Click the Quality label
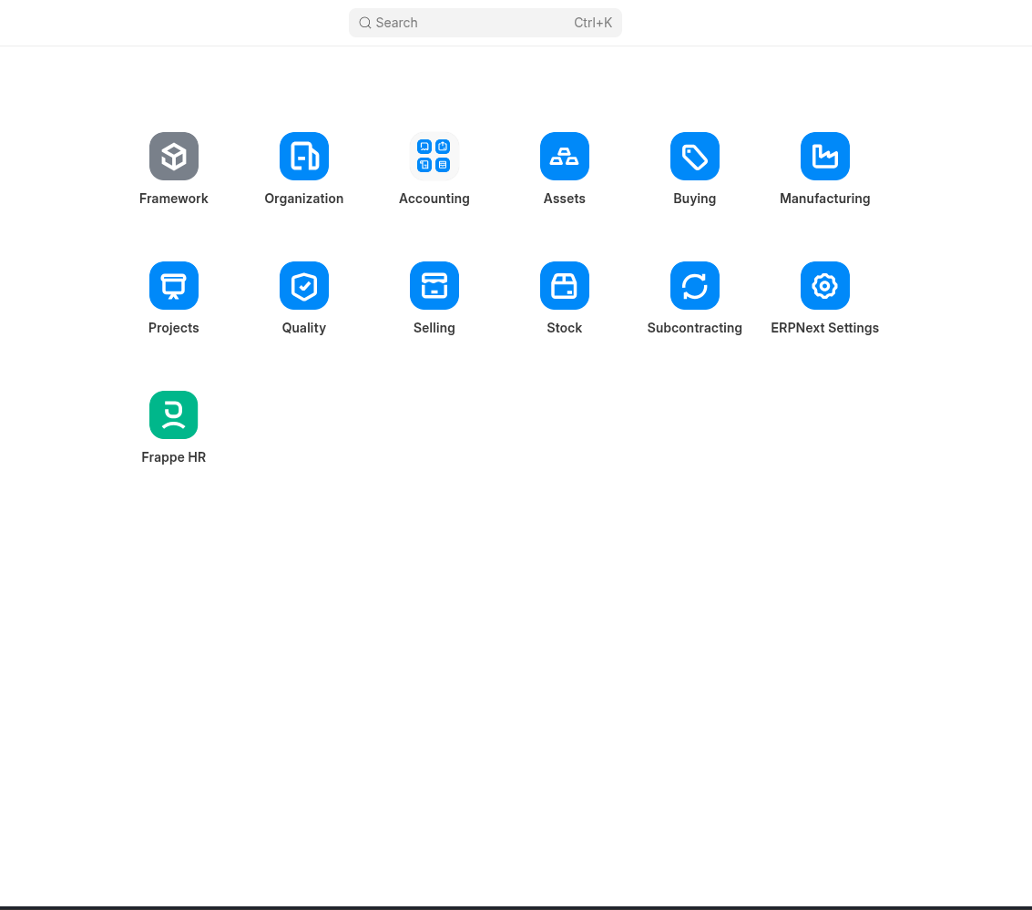1032x910 pixels. coord(304,328)
